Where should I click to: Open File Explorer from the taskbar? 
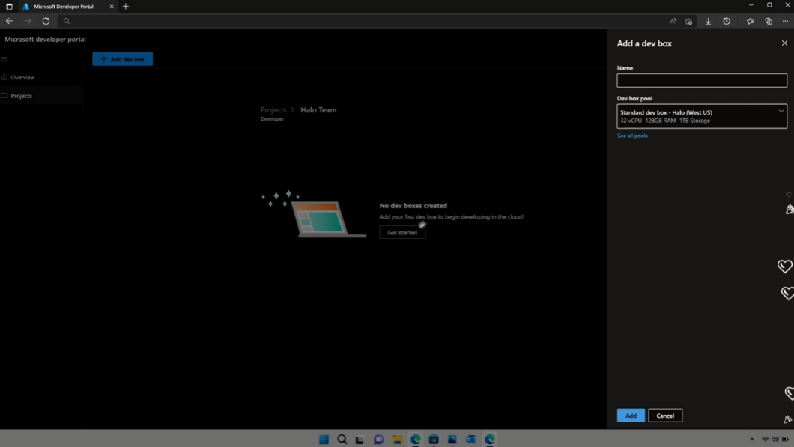click(398, 440)
